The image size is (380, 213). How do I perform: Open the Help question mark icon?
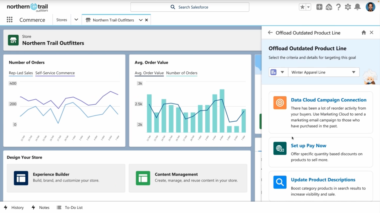click(x=338, y=7)
